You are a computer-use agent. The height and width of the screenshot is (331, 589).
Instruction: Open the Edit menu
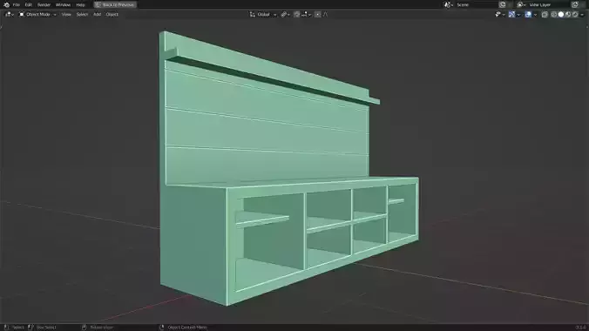click(x=29, y=5)
